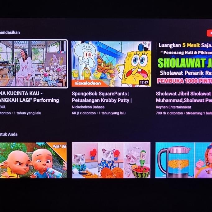Click the YouTube logo icon
Viewport: 212px width, 212px height.
coord(209,33)
